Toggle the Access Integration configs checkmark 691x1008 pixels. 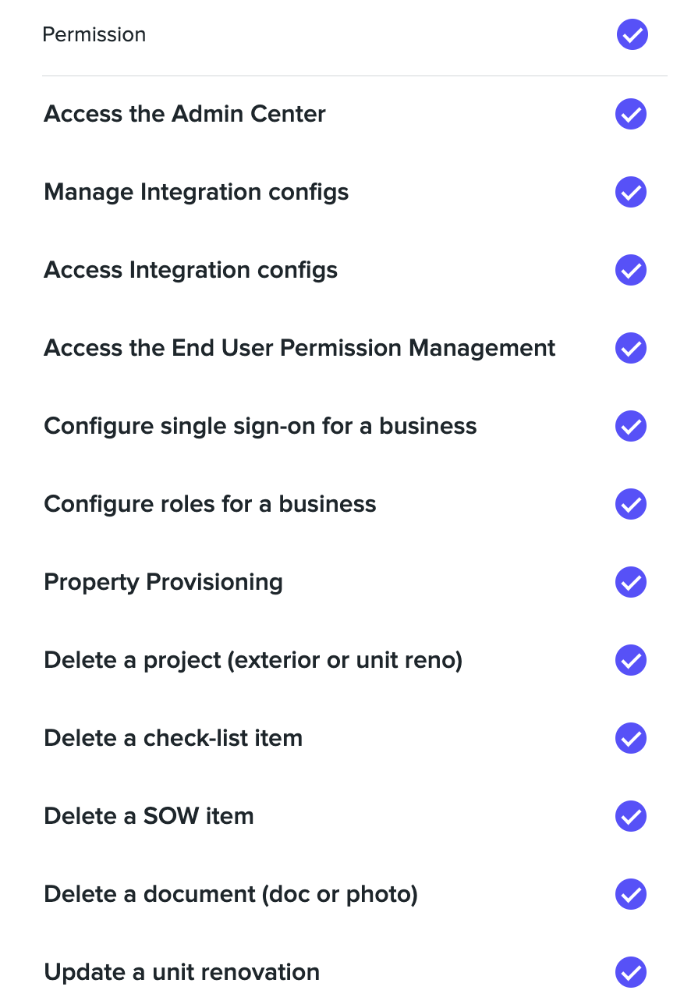click(x=631, y=270)
